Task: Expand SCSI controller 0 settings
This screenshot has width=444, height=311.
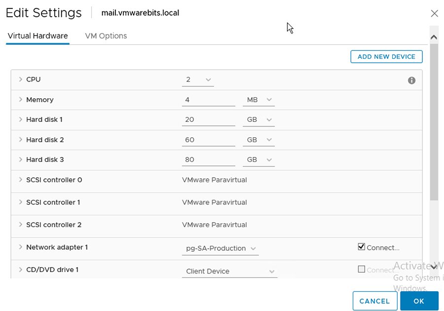Action: pyautogui.click(x=20, y=180)
